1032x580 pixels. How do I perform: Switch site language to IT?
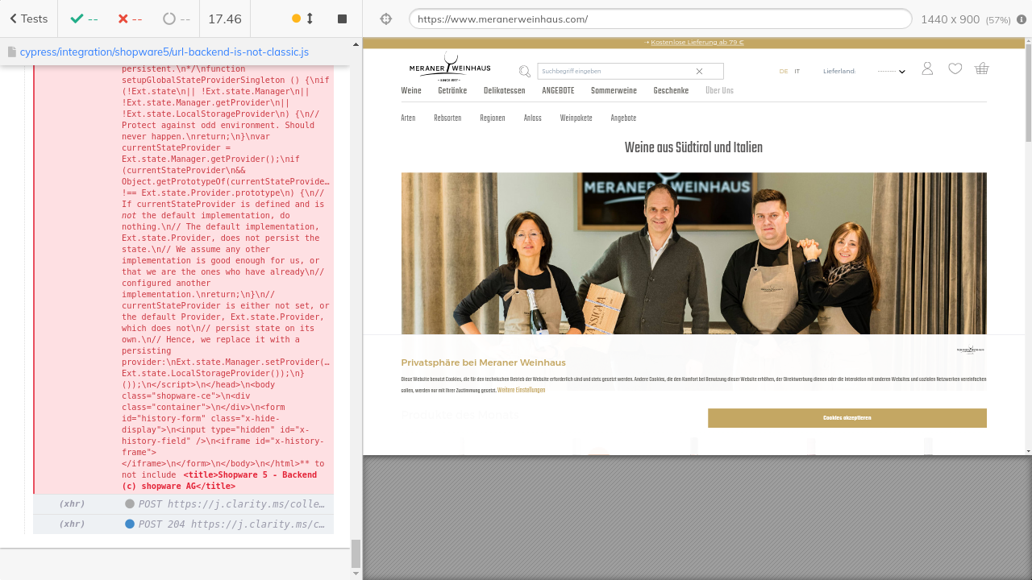[x=797, y=71]
